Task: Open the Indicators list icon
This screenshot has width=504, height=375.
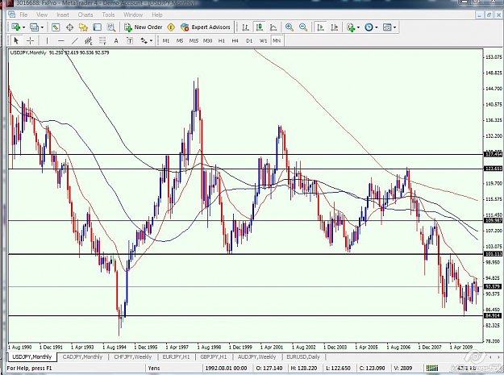Action: (x=351, y=27)
